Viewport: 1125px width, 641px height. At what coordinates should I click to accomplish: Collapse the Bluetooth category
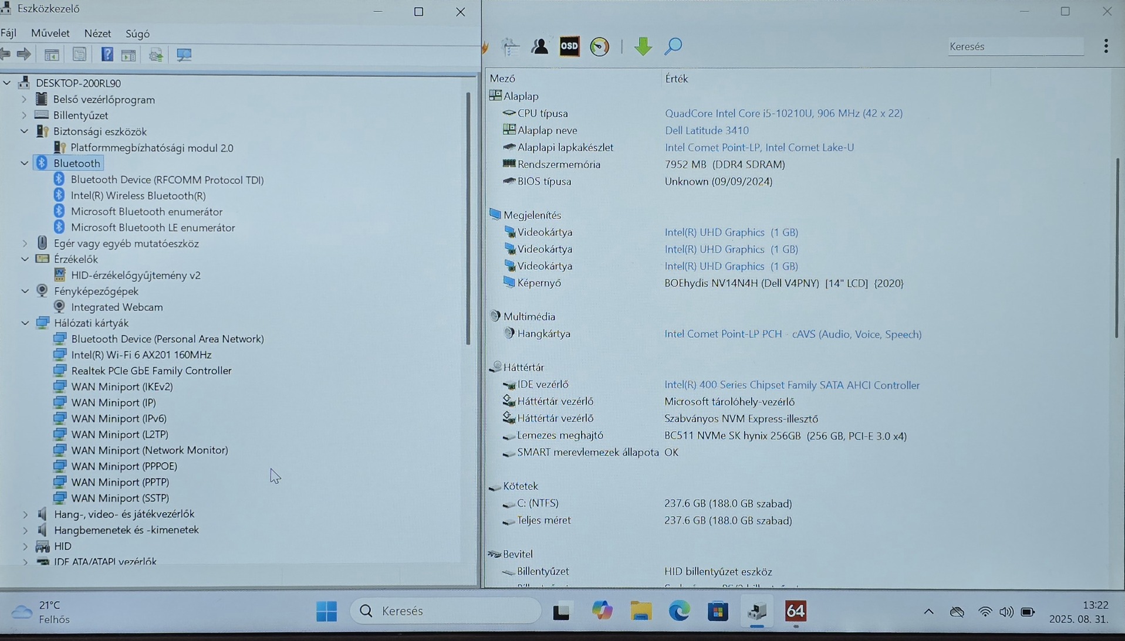coord(25,163)
